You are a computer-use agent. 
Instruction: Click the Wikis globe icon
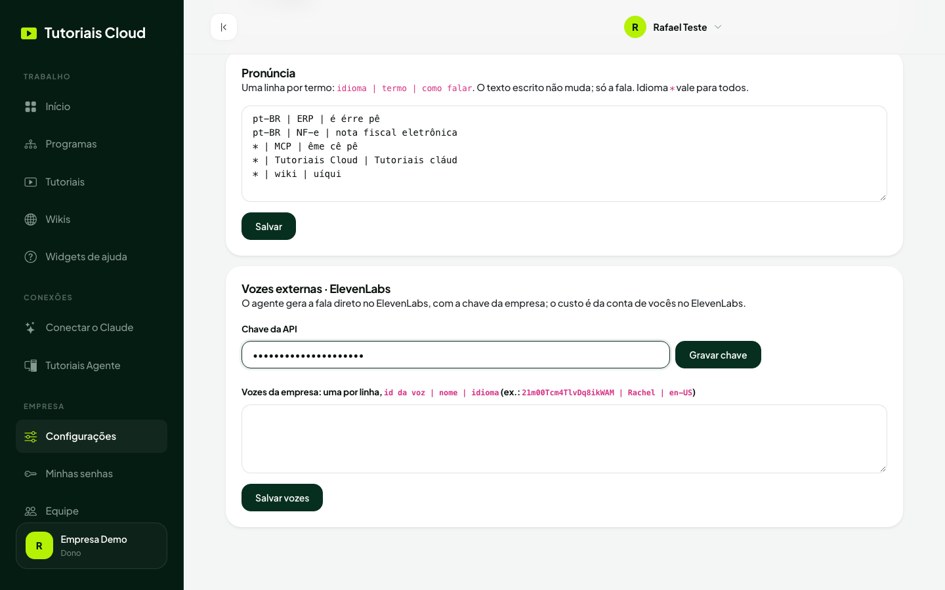click(31, 220)
